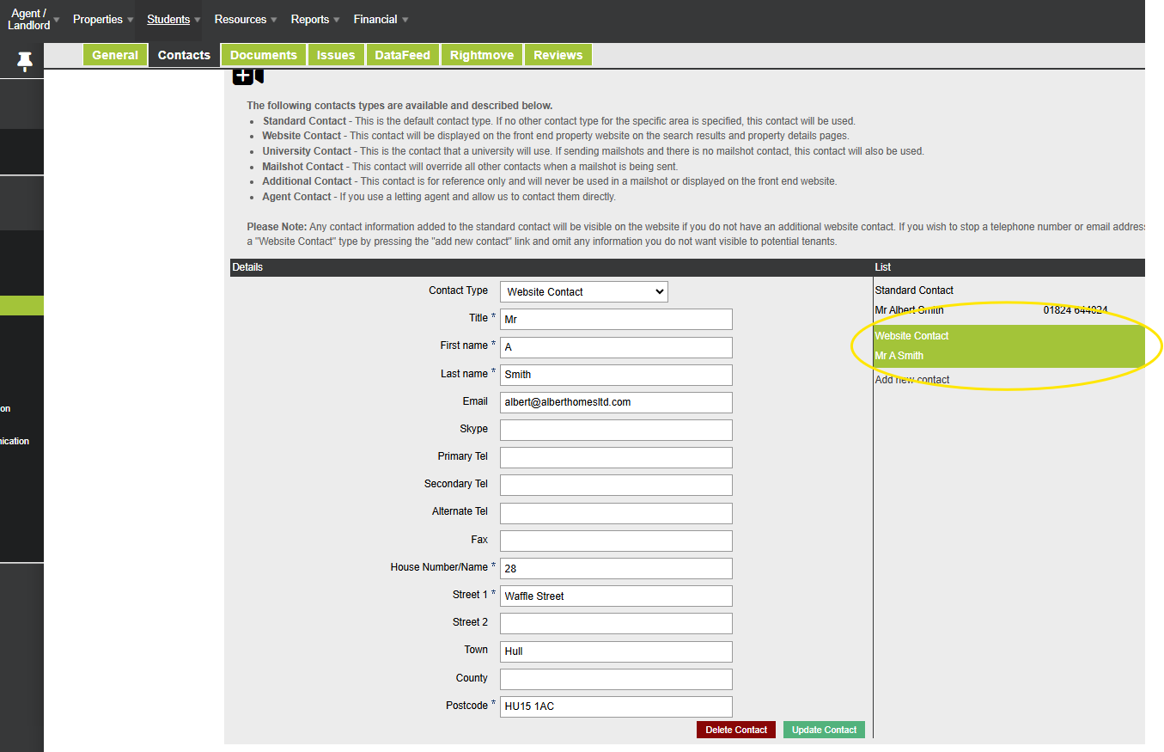
Task: Open the Contact Type dropdown
Action: click(x=583, y=292)
